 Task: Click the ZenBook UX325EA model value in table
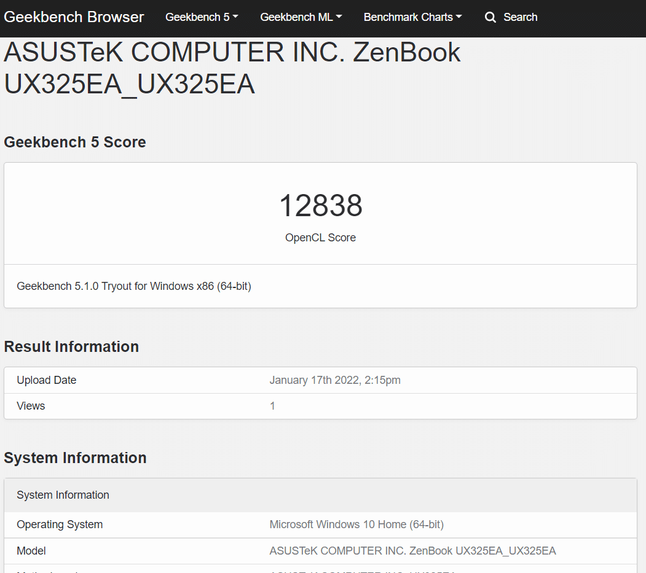pyautogui.click(x=413, y=551)
